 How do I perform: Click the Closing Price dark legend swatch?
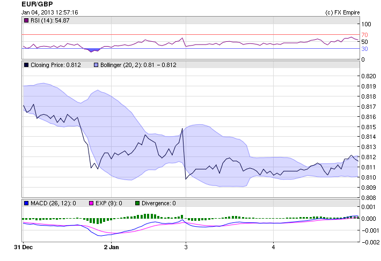[26, 65]
